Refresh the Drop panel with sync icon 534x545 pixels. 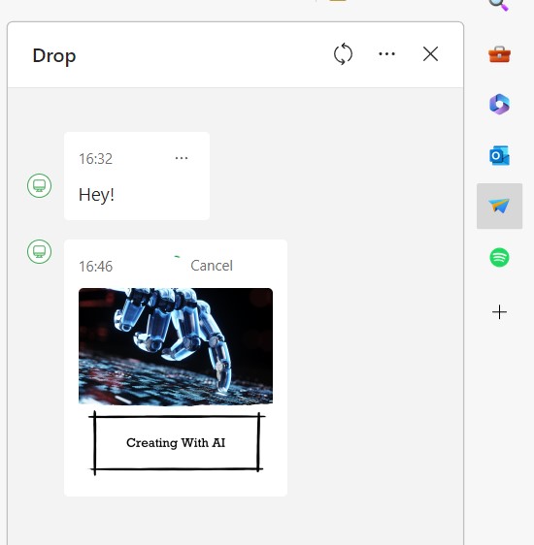(343, 54)
